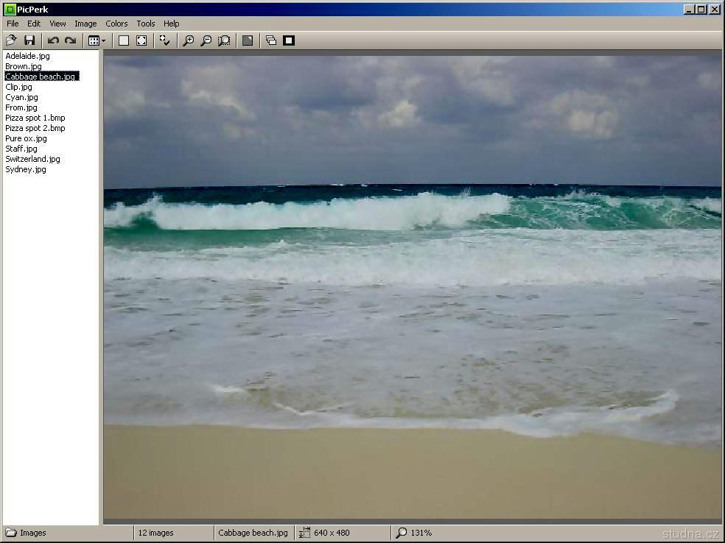Zoom in with the magnifier plus icon
Screen dimensions: 725x543
(188, 40)
